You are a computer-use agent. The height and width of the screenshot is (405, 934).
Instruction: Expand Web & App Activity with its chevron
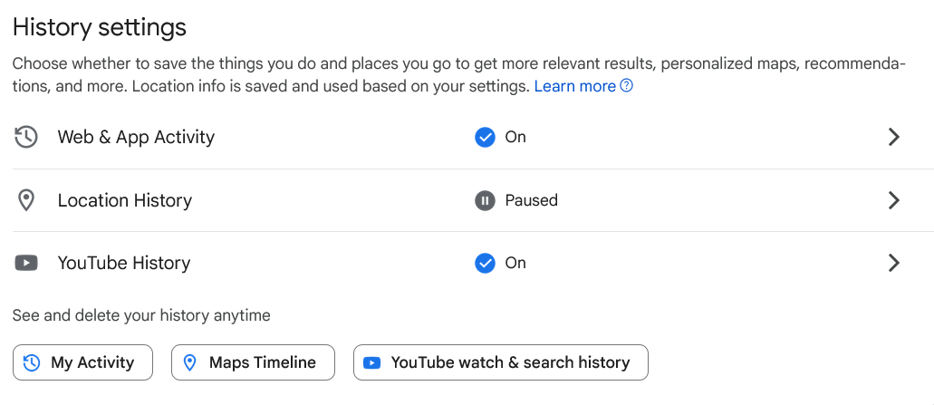coord(894,138)
